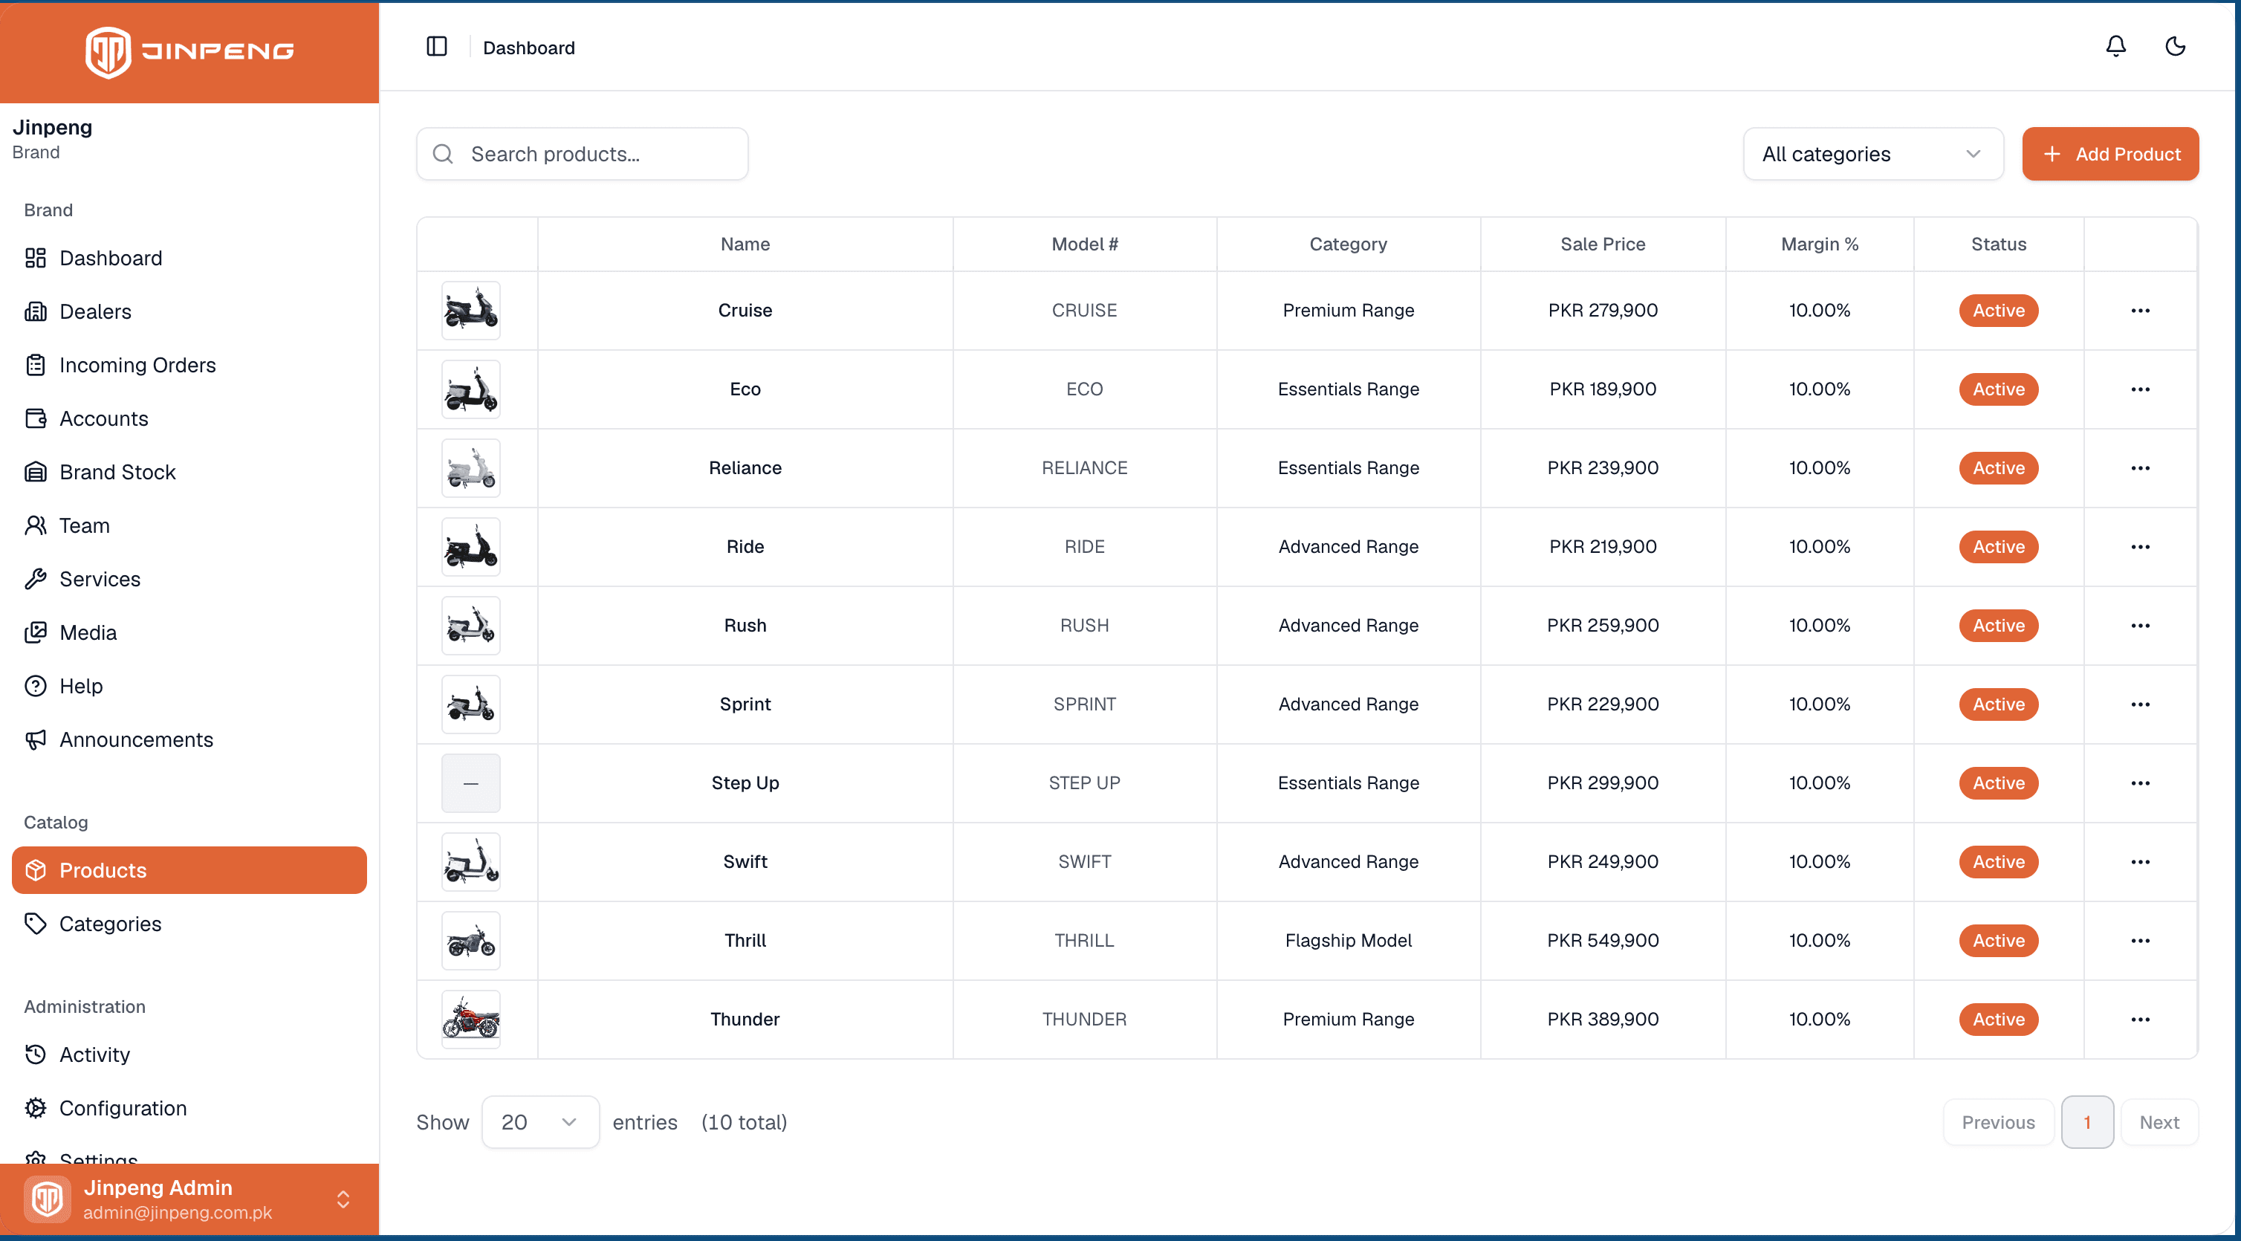This screenshot has height=1241, width=2241.
Task: Click the Next page button
Action: (2159, 1123)
